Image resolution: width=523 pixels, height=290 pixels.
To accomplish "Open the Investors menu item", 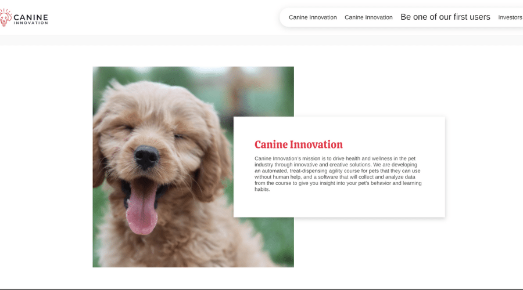I will (510, 17).
